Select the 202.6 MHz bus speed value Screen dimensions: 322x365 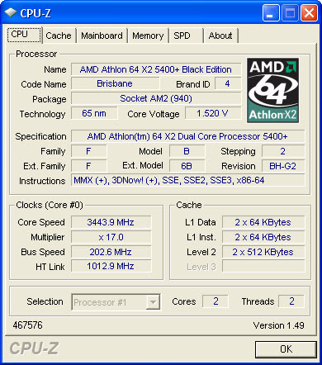pos(111,252)
